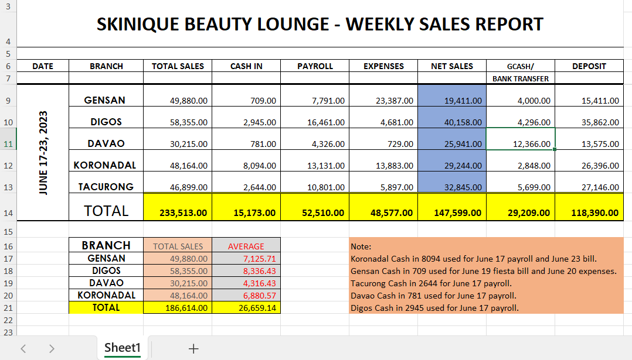Click the CASH IN header cell
The image size is (632, 360).
[246, 66]
